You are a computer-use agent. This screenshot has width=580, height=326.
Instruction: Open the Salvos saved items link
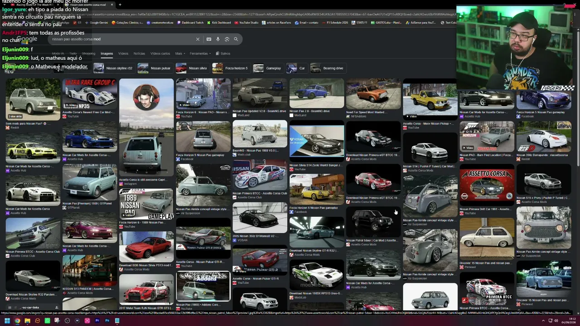pos(223,53)
